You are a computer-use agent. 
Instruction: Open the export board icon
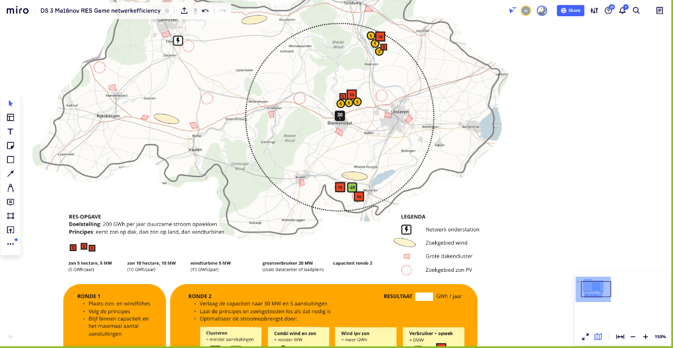coord(185,11)
